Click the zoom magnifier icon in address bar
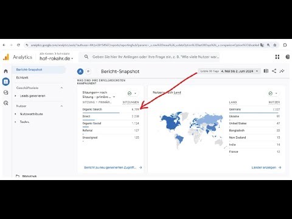The image size is (292, 219). pos(268,45)
